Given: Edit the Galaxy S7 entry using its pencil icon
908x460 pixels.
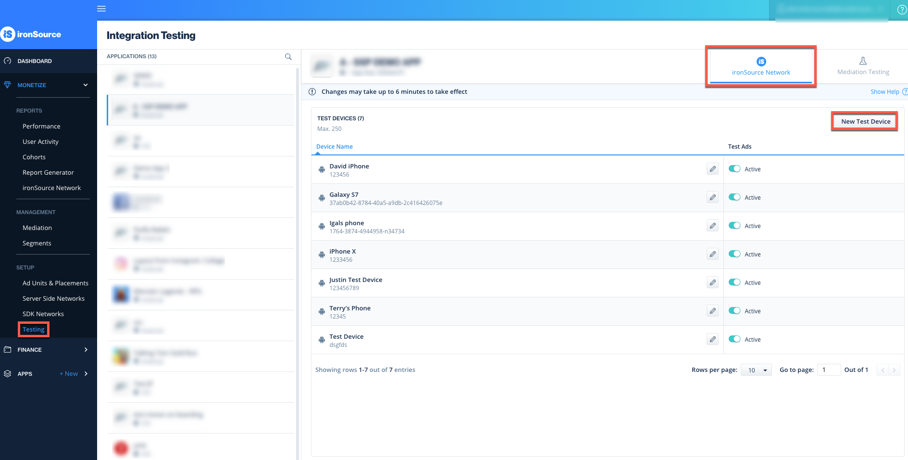Looking at the screenshot, I should [712, 197].
